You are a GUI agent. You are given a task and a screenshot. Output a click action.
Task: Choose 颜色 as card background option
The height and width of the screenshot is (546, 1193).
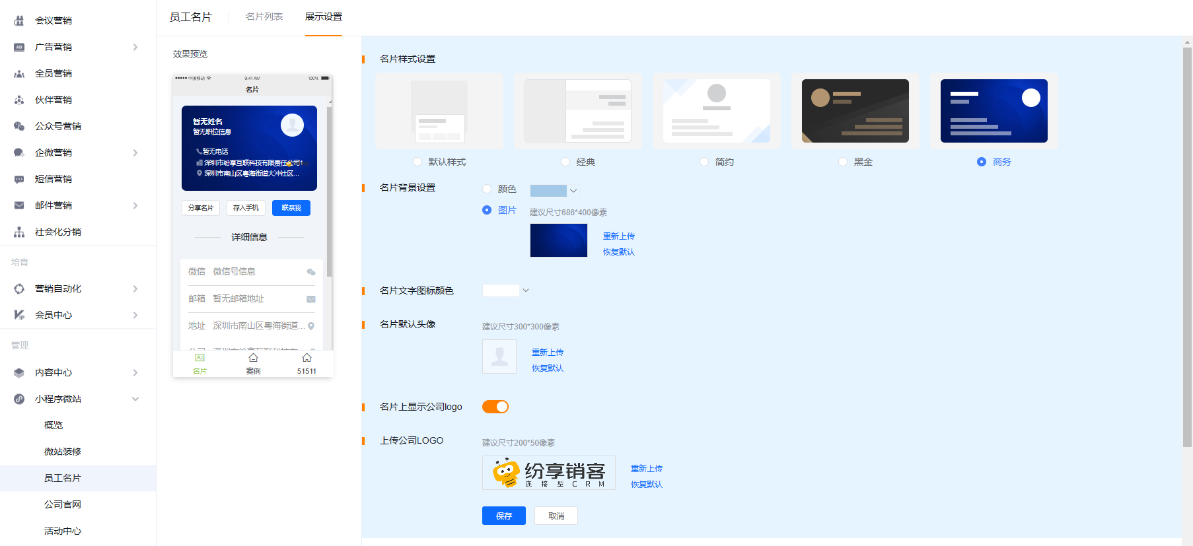coord(487,189)
